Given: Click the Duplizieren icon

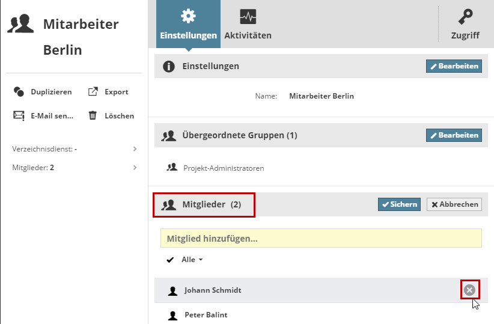Looking at the screenshot, I should pyautogui.click(x=19, y=92).
